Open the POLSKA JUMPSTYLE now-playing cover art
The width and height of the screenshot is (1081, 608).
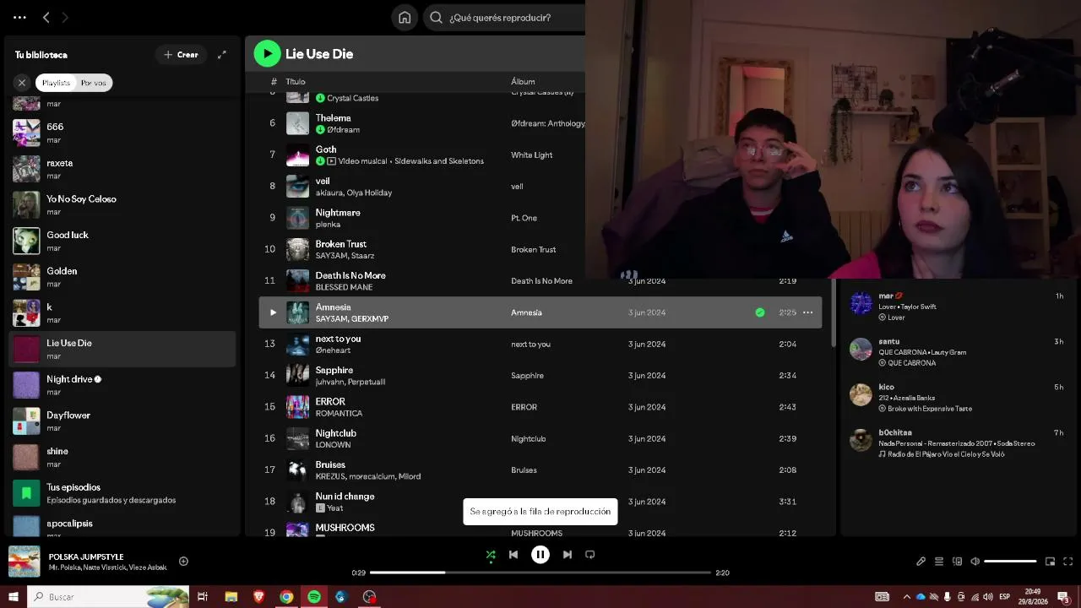pos(24,562)
